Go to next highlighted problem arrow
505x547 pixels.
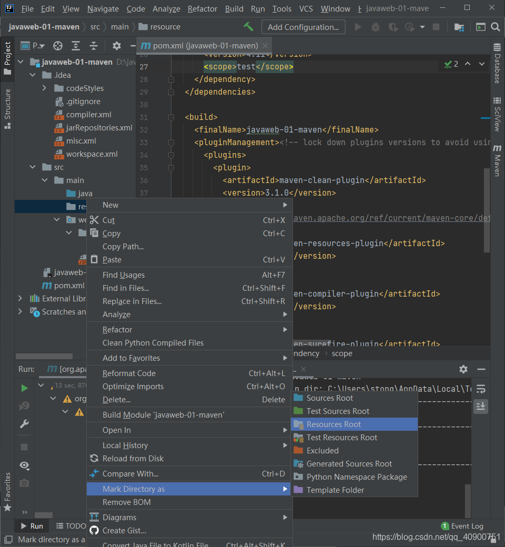(x=482, y=64)
